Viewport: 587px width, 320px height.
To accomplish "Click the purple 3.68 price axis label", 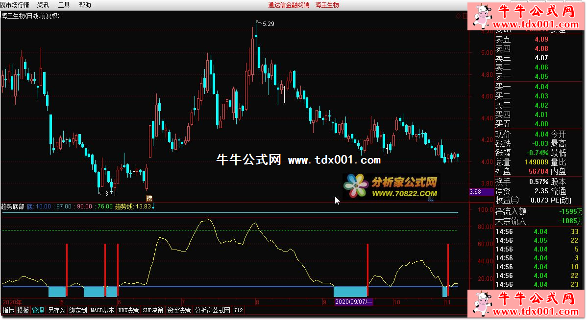I will 481,192.
